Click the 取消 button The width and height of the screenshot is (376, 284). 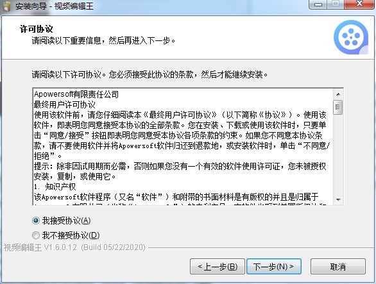click(338, 266)
